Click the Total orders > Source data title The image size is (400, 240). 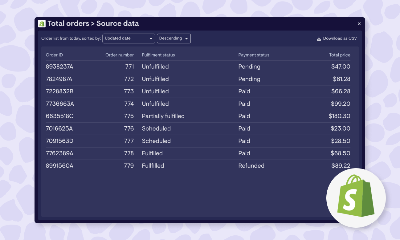[93, 23]
